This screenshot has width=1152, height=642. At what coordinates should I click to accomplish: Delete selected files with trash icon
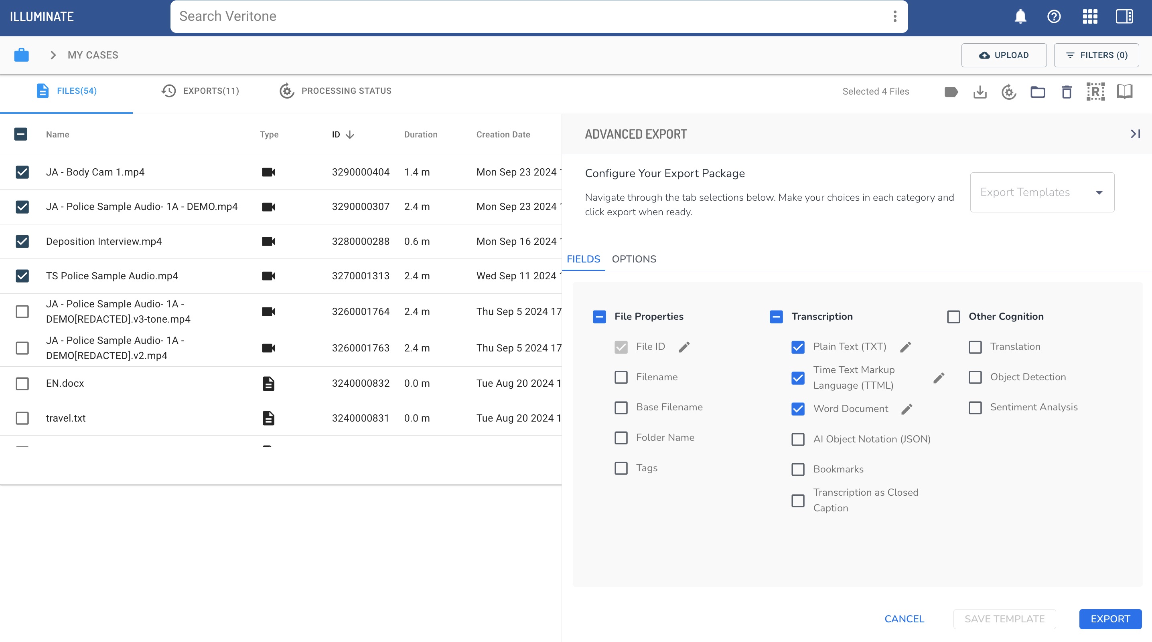click(x=1067, y=92)
